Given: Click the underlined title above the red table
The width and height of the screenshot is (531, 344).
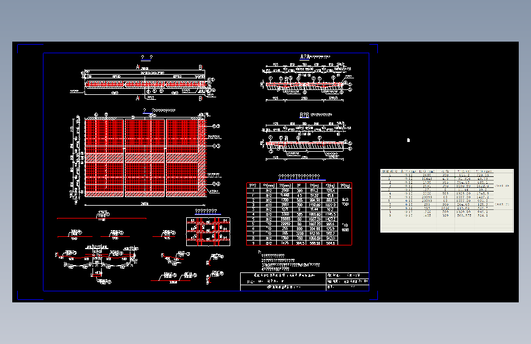Looking at the screenshot, I should [x=301, y=177].
